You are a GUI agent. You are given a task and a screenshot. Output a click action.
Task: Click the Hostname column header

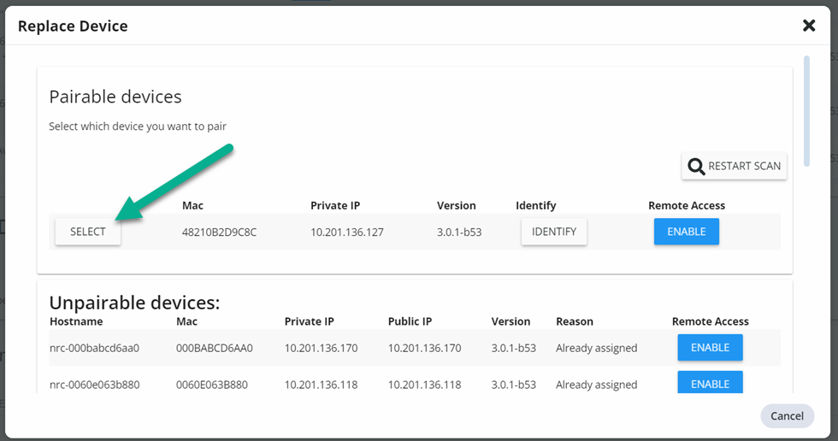click(x=76, y=321)
